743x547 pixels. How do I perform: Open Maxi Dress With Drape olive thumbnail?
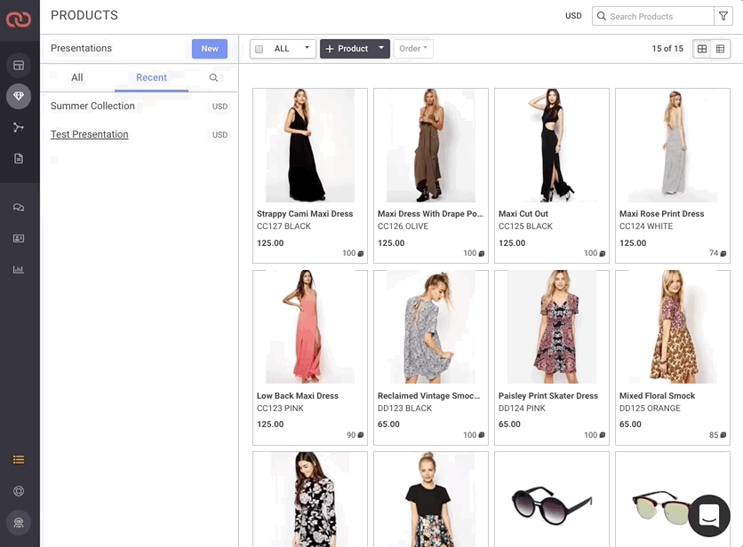[x=431, y=146]
